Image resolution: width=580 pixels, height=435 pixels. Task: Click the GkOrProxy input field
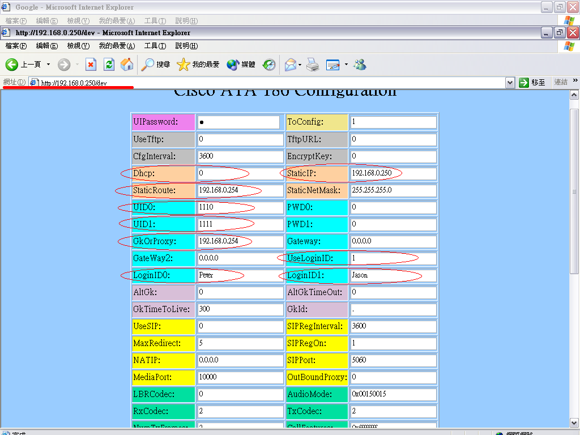[240, 241]
